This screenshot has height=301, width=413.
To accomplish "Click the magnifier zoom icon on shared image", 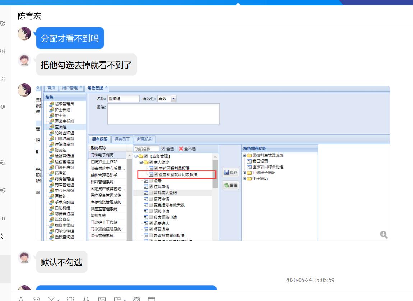I will tap(384, 234).
